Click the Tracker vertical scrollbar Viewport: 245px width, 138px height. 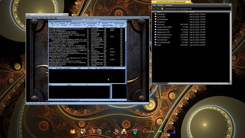click(x=231, y=47)
